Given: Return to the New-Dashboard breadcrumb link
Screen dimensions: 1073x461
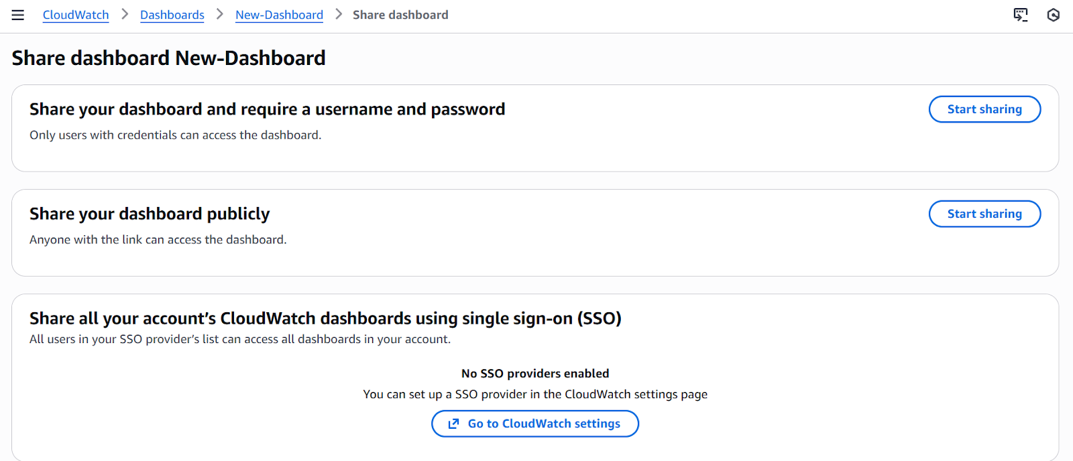Looking at the screenshot, I should [x=279, y=15].
